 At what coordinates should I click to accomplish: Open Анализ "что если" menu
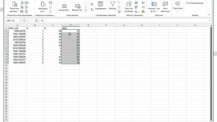pos(154,7)
